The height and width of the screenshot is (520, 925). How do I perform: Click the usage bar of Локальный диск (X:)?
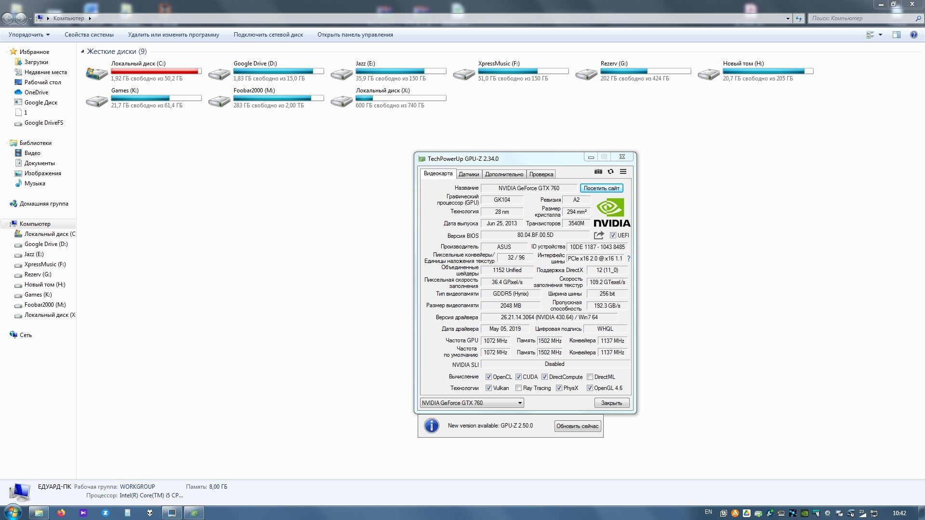tap(401, 98)
